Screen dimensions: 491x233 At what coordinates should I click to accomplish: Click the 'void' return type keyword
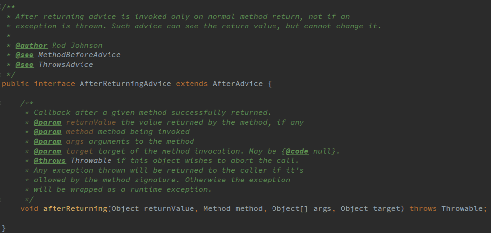tap(29, 209)
